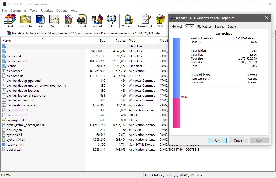Click the status bar total bytes text

(173, 175)
